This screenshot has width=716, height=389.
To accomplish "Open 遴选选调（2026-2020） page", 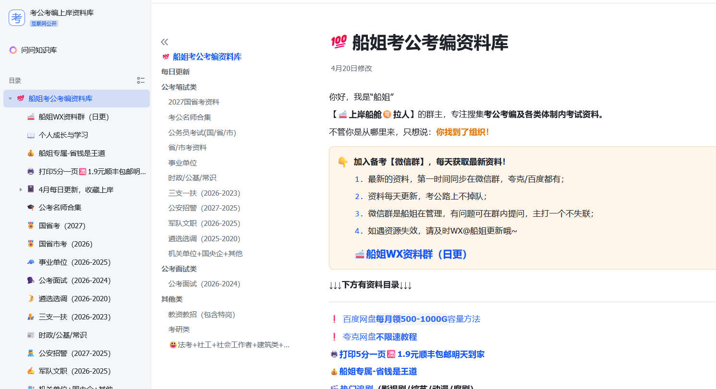I will pyautogui.click(x=74, y=298).
